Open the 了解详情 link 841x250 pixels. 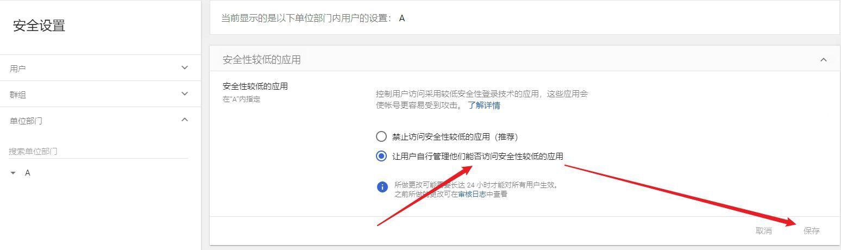pyautogui.click(x=484, y=105)
